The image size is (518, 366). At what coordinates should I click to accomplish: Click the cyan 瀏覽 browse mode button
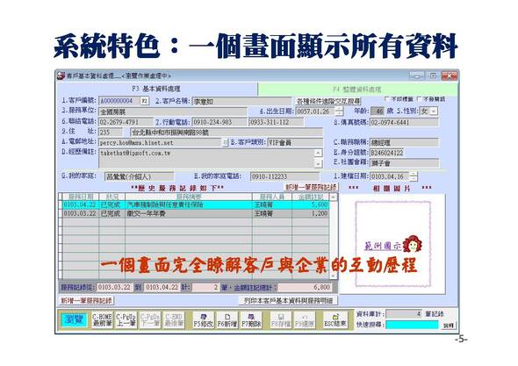[75, 319]
